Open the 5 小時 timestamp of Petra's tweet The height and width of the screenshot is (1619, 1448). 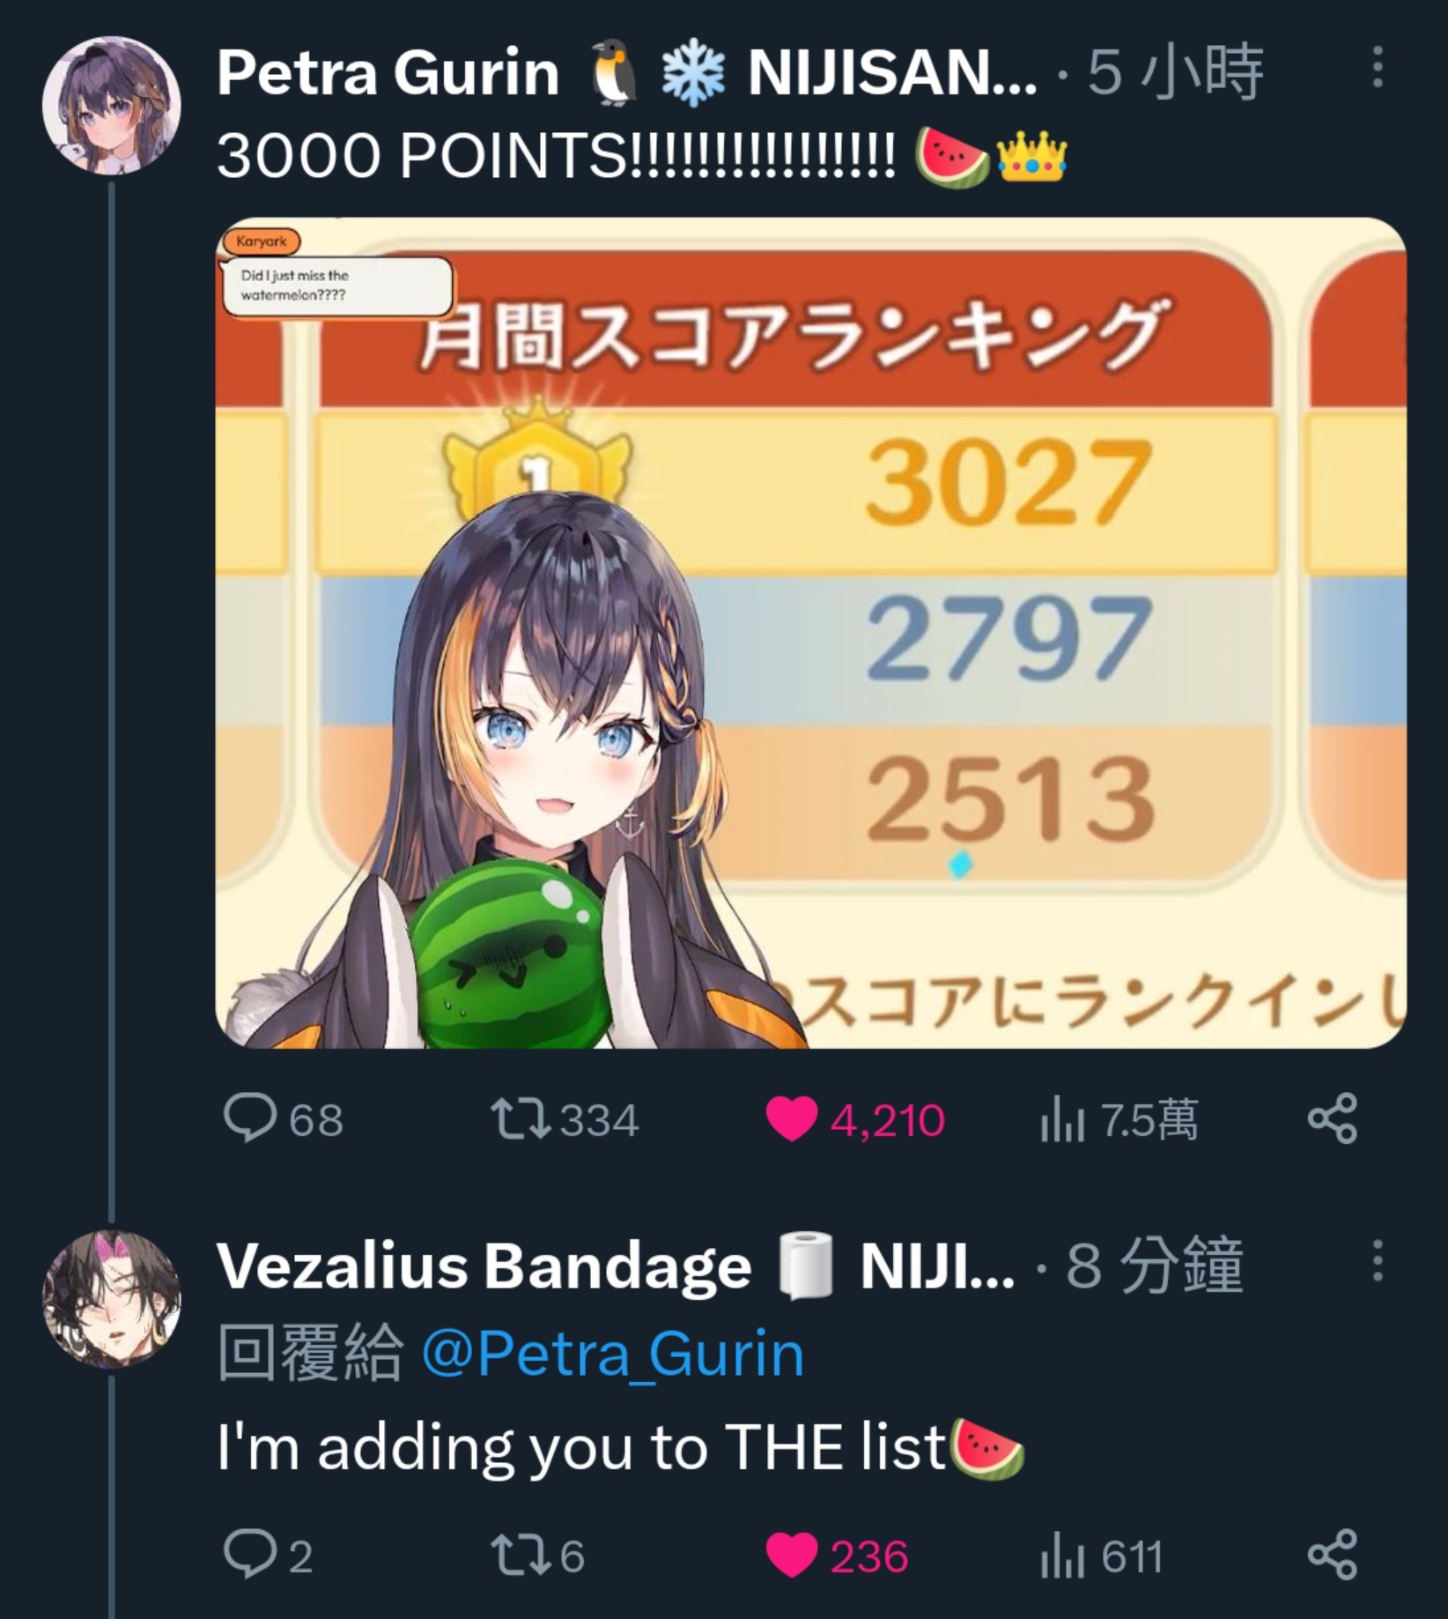click(x=1176, y=72)
